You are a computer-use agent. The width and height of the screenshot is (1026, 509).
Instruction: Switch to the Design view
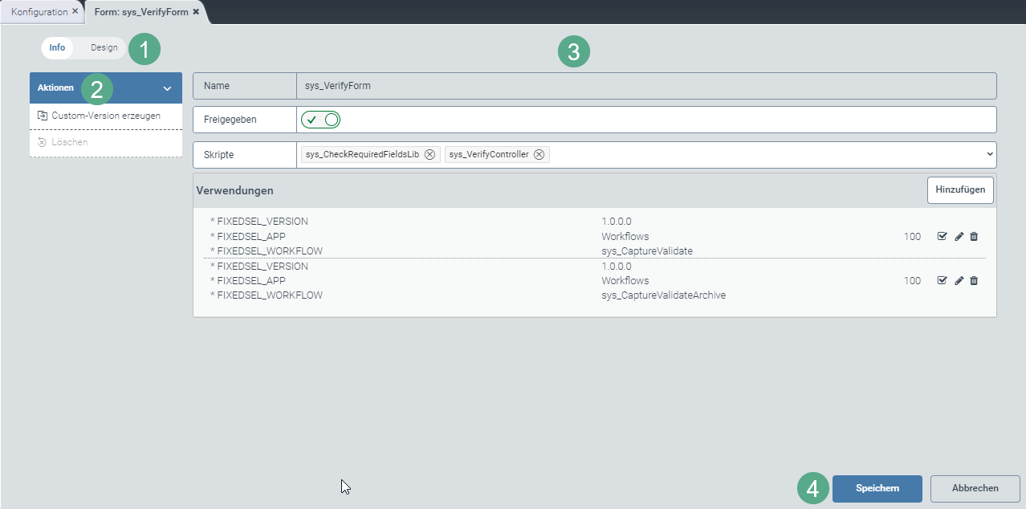tap(104, 48)
